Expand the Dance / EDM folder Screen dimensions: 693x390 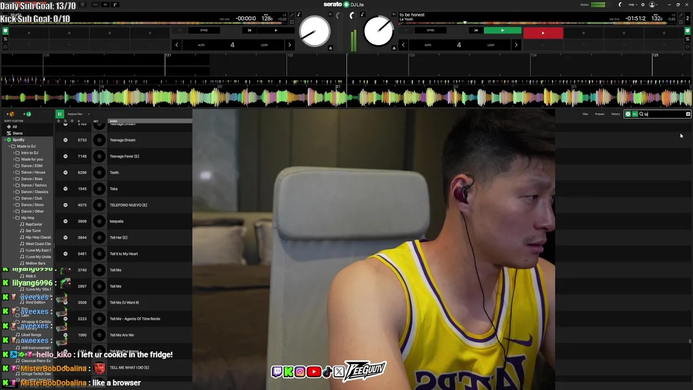tap(14, 166)
